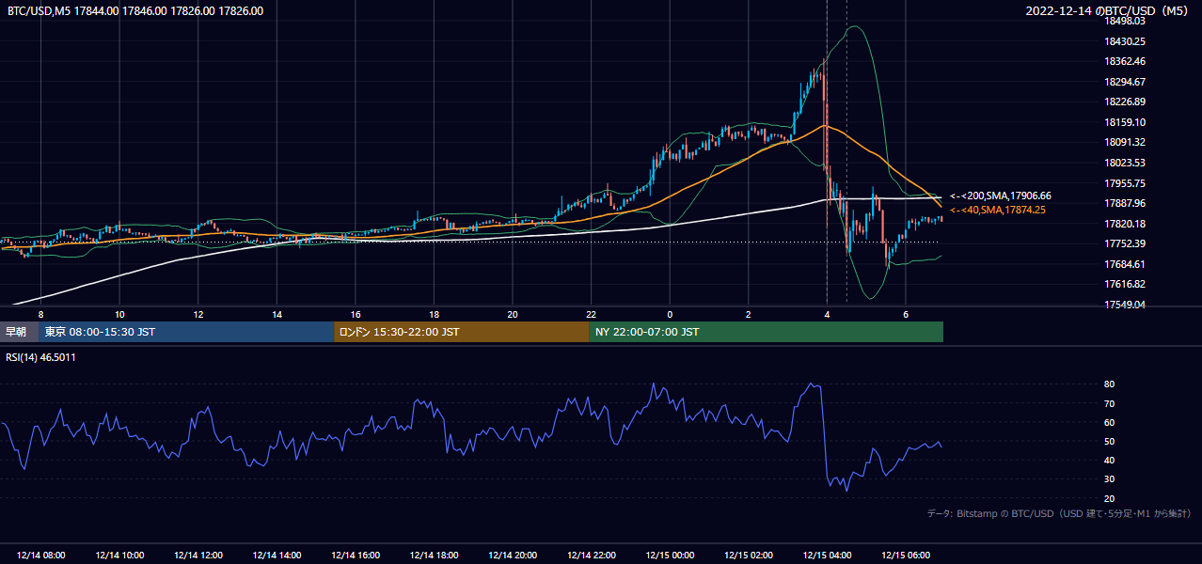1202x564 pixels.
Task: Click price axis value 18362.46
Action: (x=1124, y=61)
